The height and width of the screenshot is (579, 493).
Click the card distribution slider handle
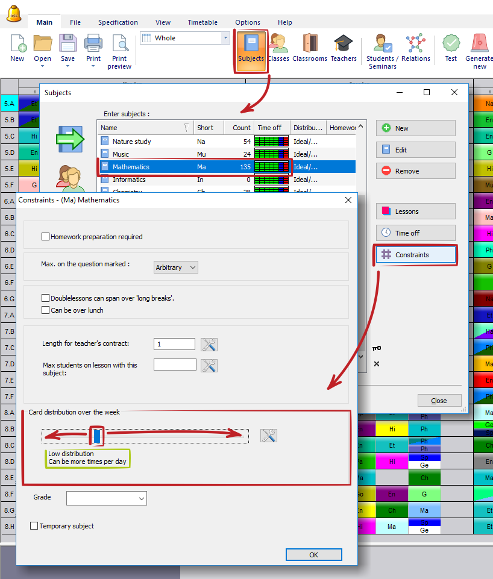tap(96, 436)
